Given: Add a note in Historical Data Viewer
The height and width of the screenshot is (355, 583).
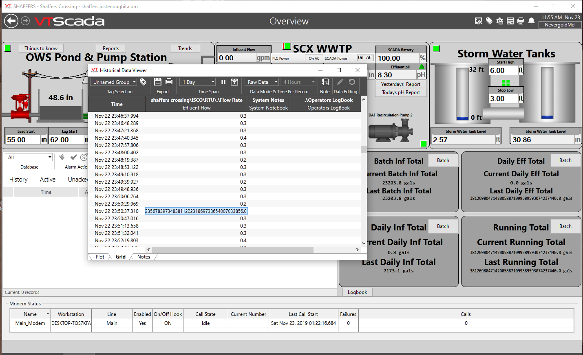Looking at the screenshot, I should 325,82.
